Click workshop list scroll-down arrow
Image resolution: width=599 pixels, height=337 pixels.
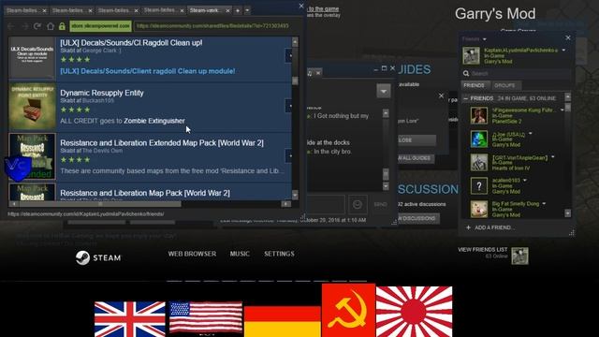[295, 195]
